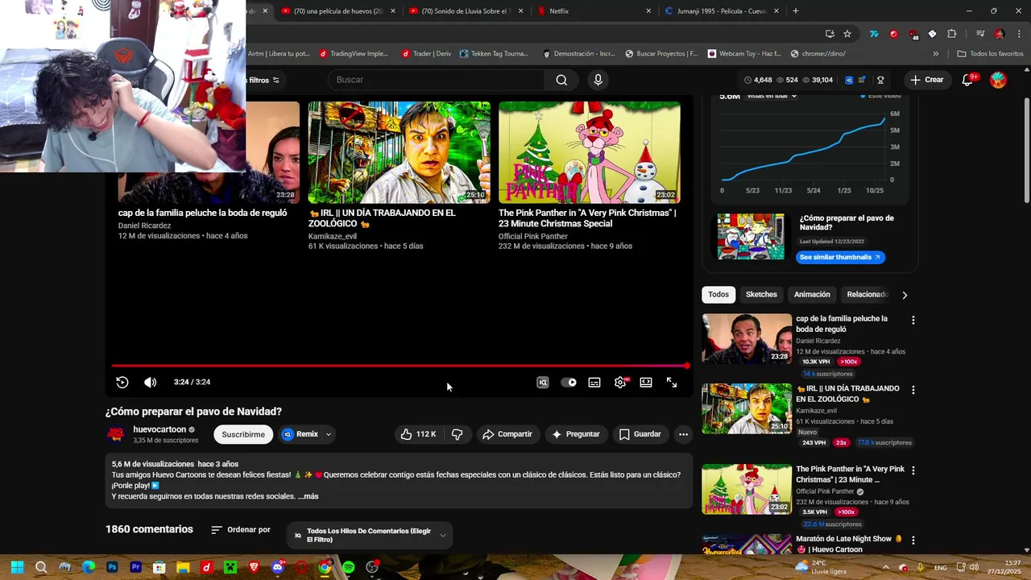Open the huevocartoon channel name link

pos(159,429)
